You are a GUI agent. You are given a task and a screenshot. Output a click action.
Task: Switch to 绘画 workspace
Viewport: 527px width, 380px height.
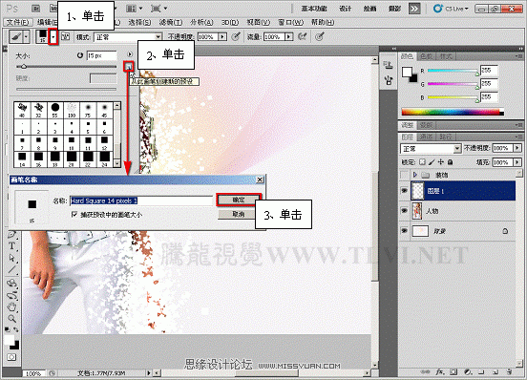coord(369,9)
